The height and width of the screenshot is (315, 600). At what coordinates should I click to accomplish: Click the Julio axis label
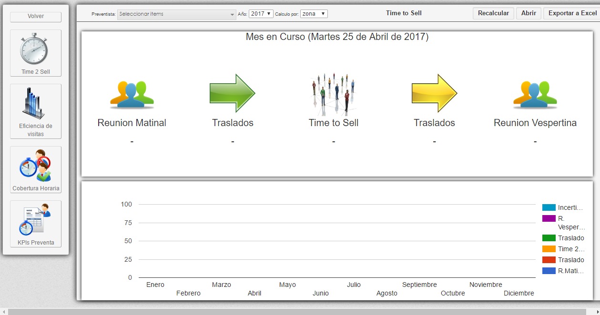[x=354, y=285]
